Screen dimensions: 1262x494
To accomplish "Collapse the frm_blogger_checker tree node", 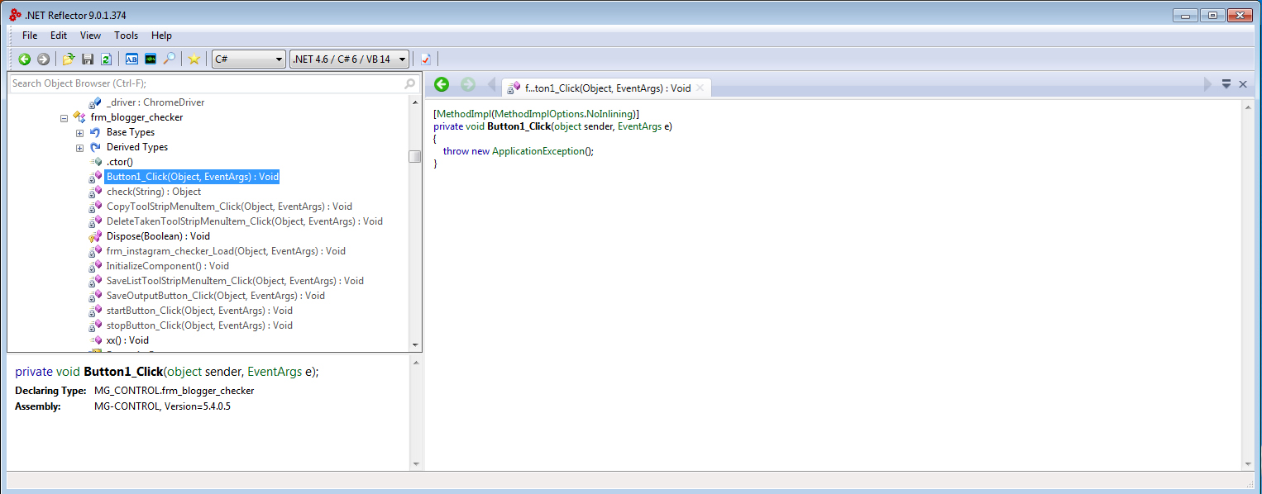I will tap(64, 118).
